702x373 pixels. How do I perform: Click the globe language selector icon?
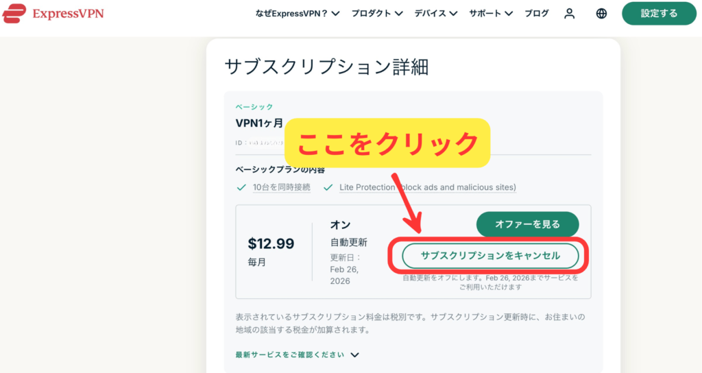point(601,13)
